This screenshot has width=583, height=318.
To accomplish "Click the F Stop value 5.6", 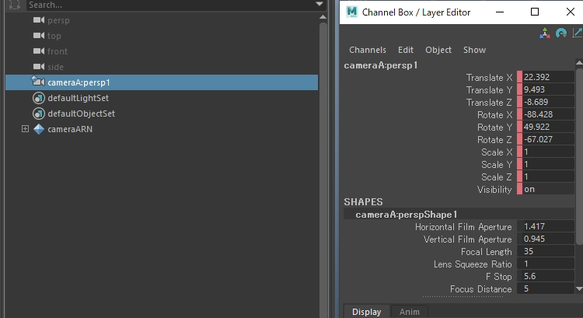I will 546,276.
